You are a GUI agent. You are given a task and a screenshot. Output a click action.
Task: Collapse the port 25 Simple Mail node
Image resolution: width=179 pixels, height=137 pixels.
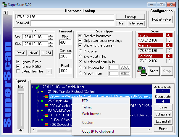(x=38, y=101)
